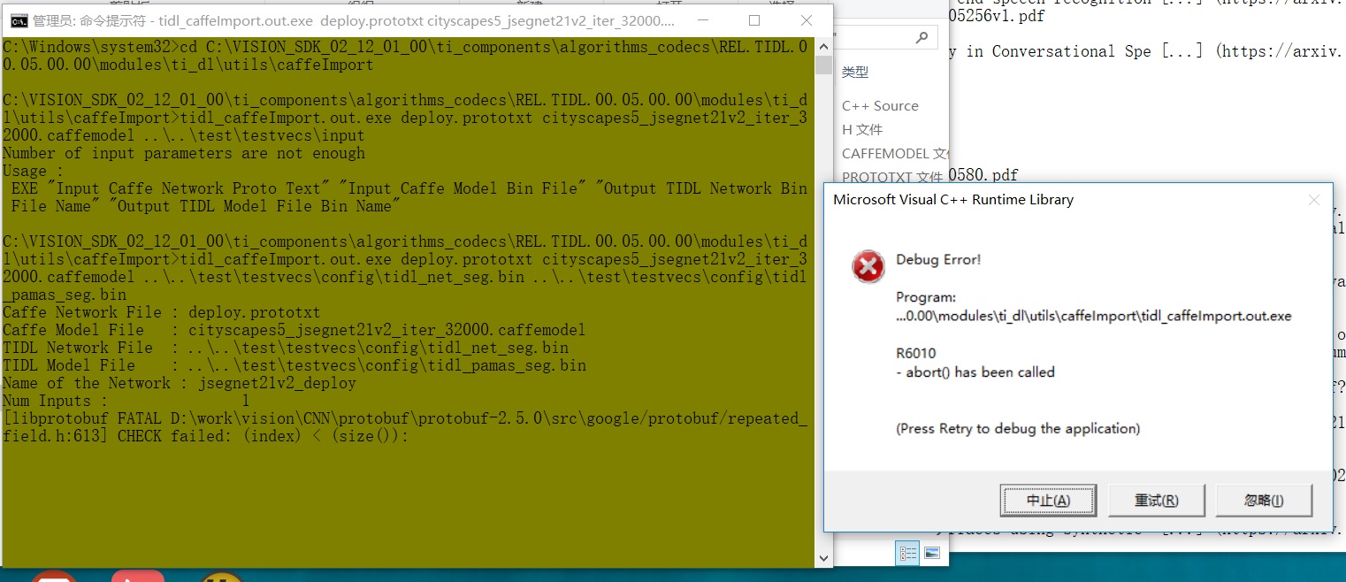Select the 'CAFFEMODEL 文件' row in Explorer

click(x=894, y=153)
